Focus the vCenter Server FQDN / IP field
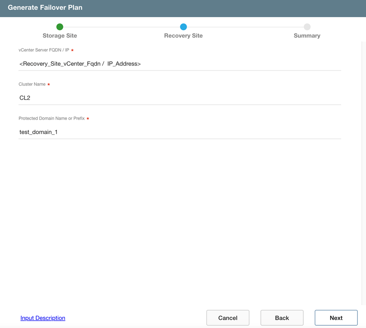This screenshot has height=328, width=366. click(x=179, y=64)
